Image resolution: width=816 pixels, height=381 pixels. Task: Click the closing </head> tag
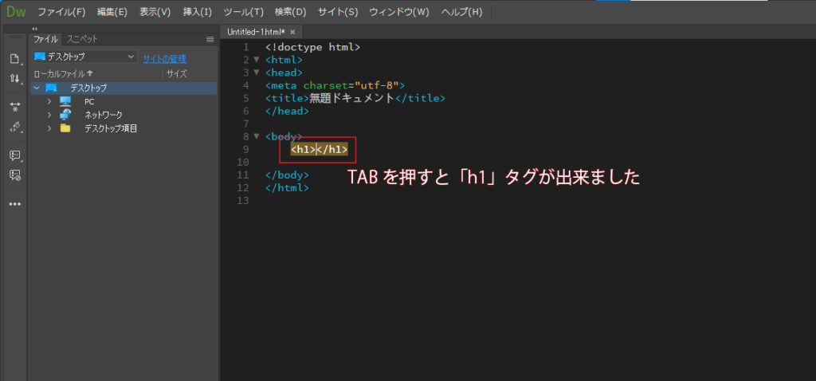(x=287, y=111)
